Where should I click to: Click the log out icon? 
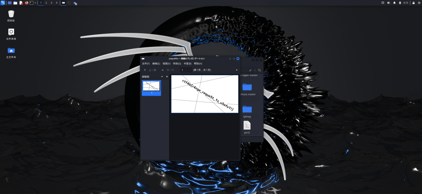coord(420,3)
